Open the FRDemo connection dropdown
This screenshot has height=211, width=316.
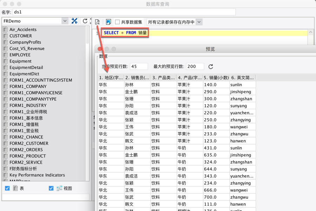[x=65, y=21]
